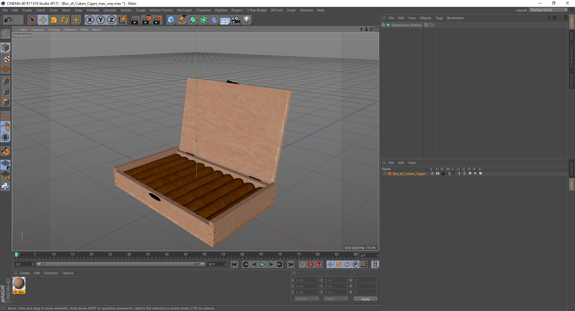
Task: Switch to Texture mode icon
Action: point(5,59)
